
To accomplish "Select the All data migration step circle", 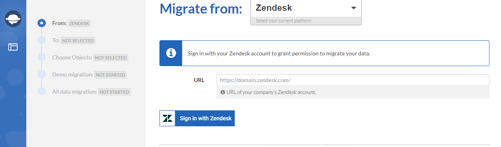I will tap(41, 92).
